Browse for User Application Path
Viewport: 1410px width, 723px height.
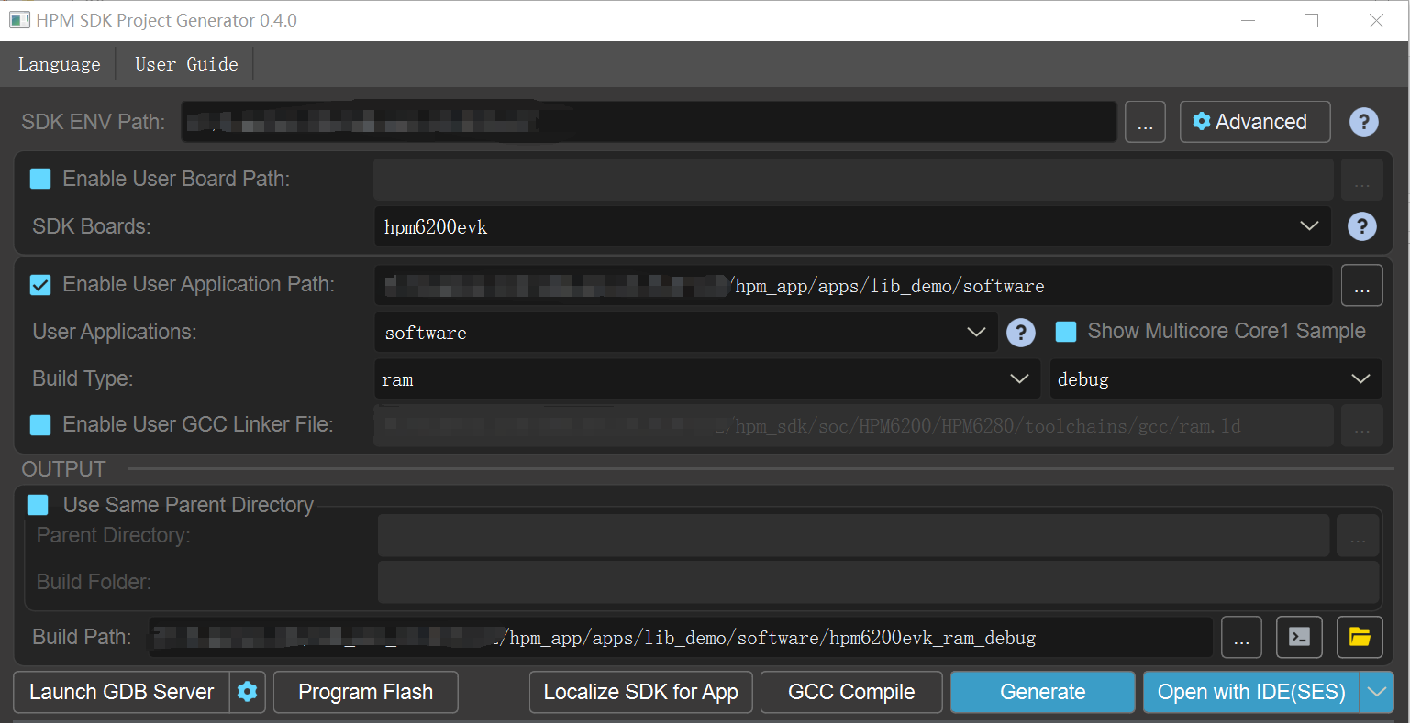click(1361, 286)
